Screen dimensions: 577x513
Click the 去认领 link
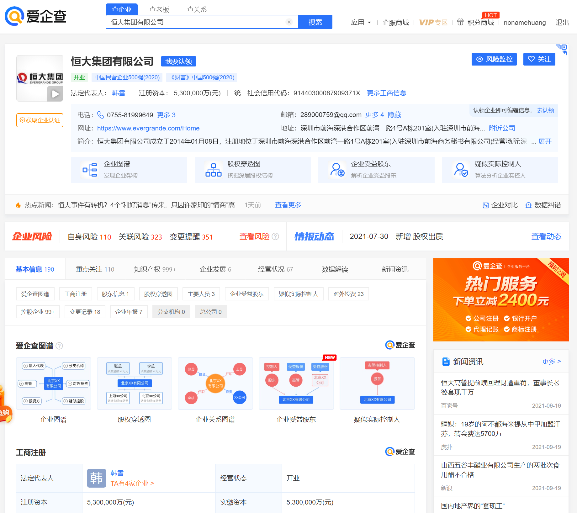[x=545, y=110]
